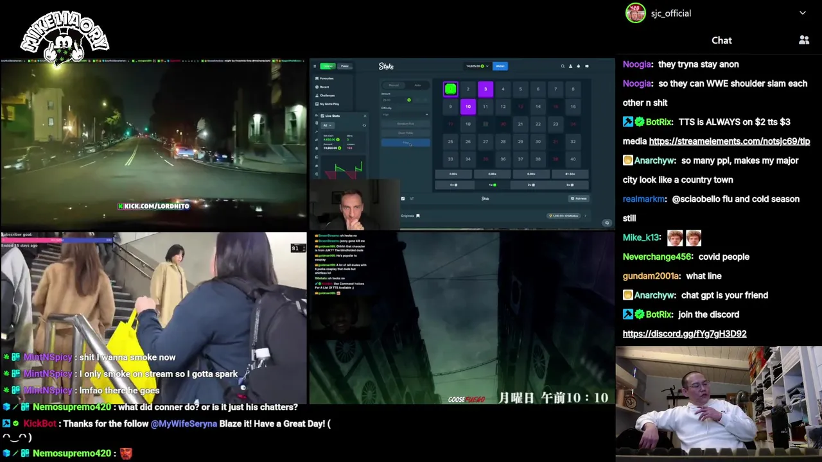822x462 pixels.
Task: Click the Chat panel header
Action: pos(721,40)
